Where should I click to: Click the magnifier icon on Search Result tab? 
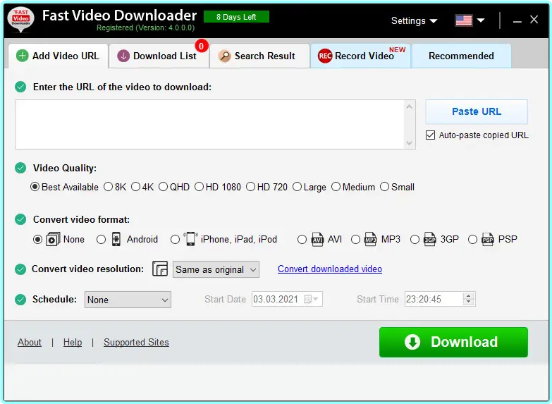click(224, 56)
